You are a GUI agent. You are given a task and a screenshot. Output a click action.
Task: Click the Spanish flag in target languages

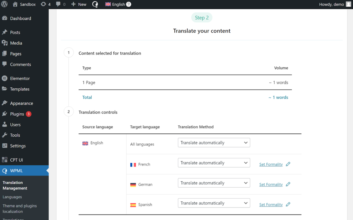coord(133,205)
